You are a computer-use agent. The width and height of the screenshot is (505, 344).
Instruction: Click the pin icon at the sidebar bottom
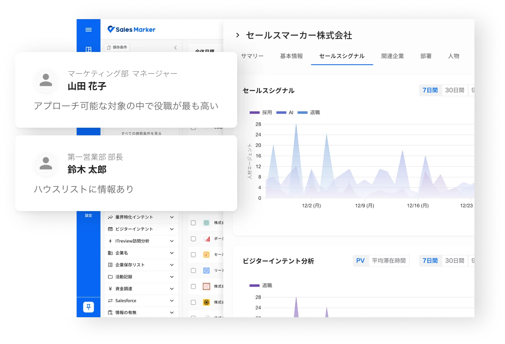88,307
